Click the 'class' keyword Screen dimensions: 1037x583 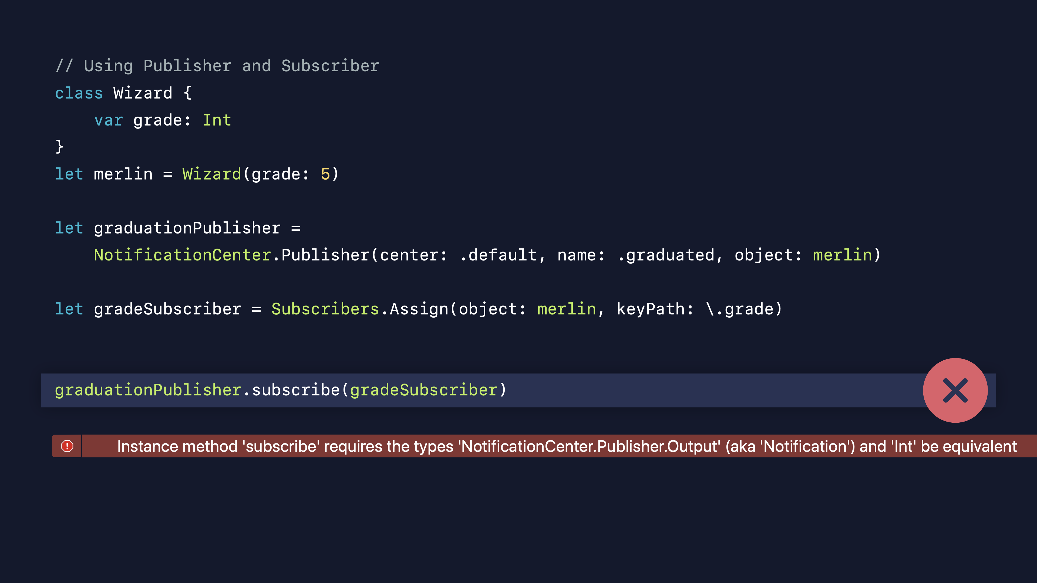(79, 93)
